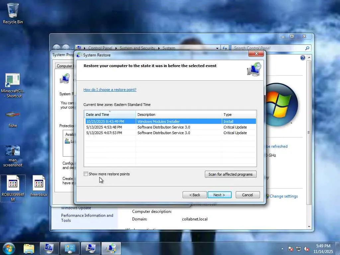Viewport: 340px width, 255px height.
Task: Sort by Description column header
Action: tap(179, 115)
